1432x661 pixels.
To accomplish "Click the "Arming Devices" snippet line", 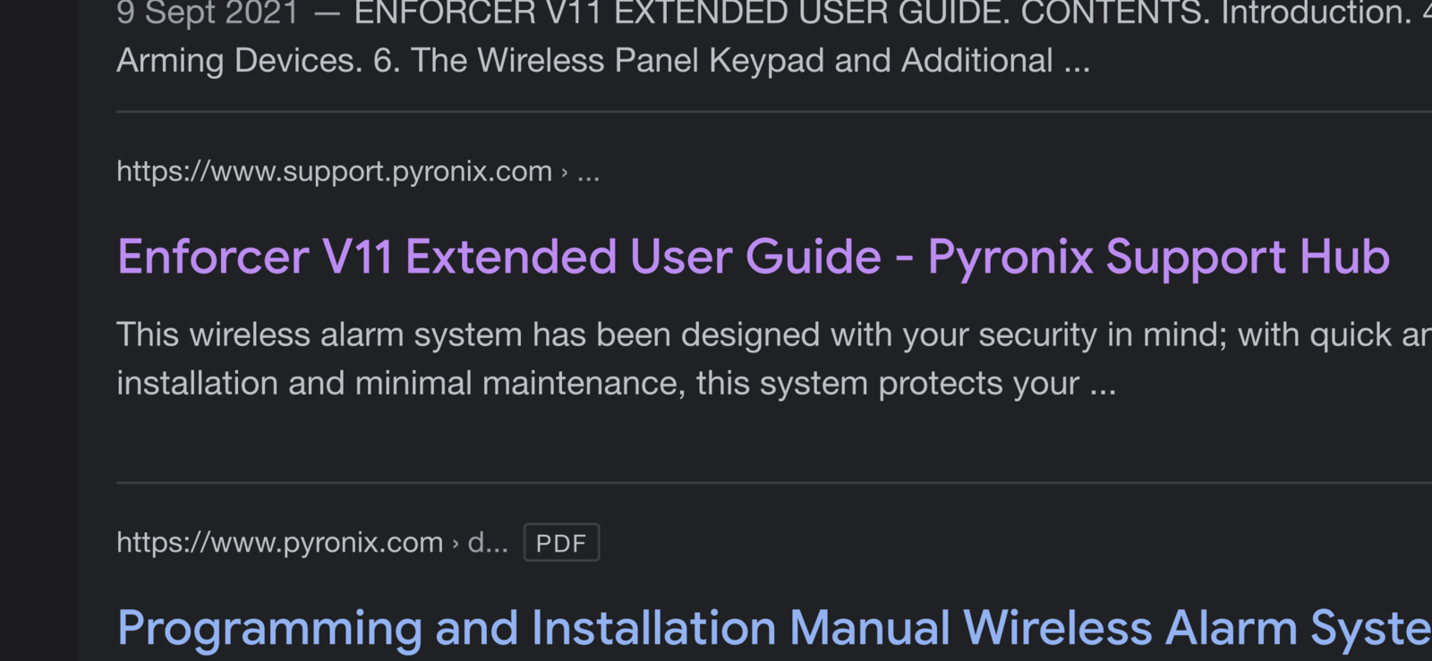I will [x=239, y=61].
